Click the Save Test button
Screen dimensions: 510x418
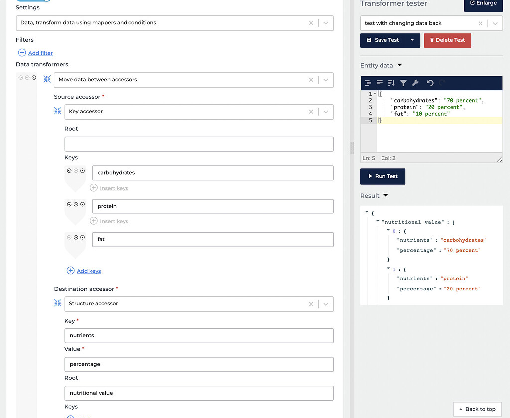tap(383, 40)
